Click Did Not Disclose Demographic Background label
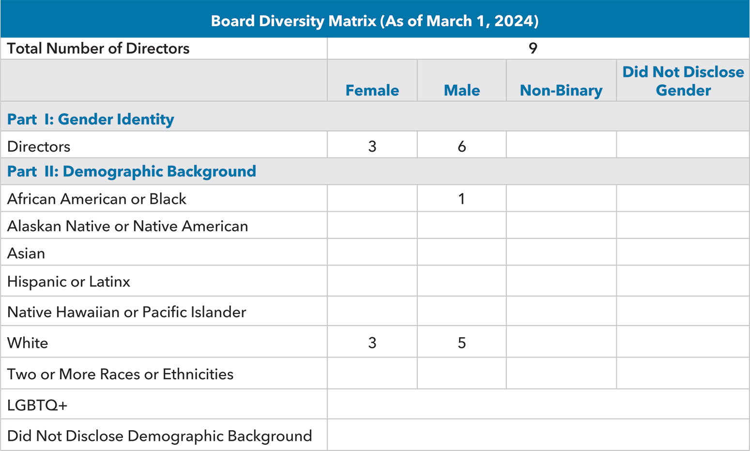 pos(159,436)
